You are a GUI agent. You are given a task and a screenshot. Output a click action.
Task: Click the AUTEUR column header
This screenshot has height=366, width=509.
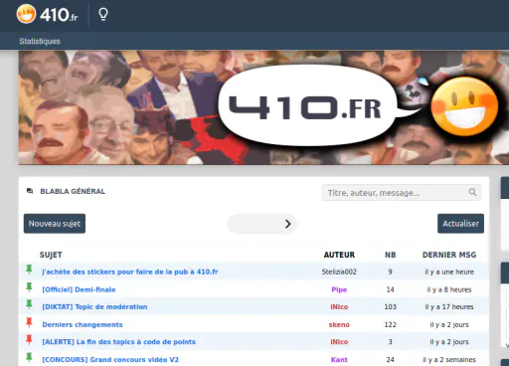339,255
